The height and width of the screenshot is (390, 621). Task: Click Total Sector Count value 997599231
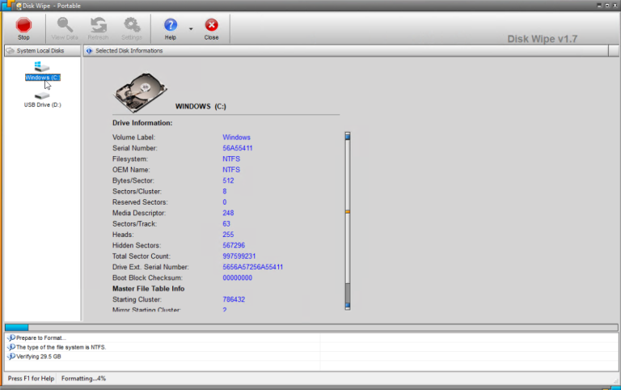[239, 256]
